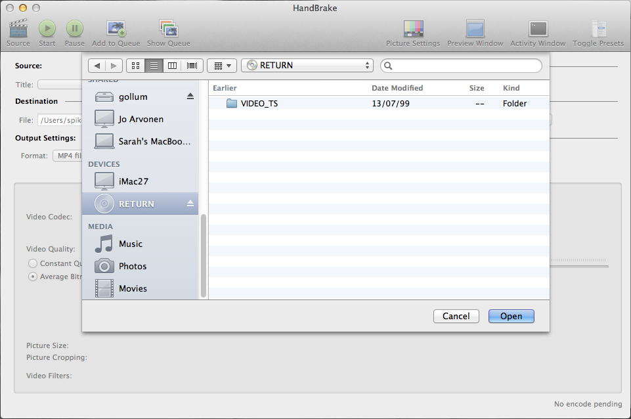Click the Open button

coord(511,316)
